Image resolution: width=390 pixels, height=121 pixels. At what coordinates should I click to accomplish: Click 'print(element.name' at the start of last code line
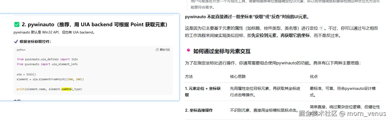click(x=32, y=89)
